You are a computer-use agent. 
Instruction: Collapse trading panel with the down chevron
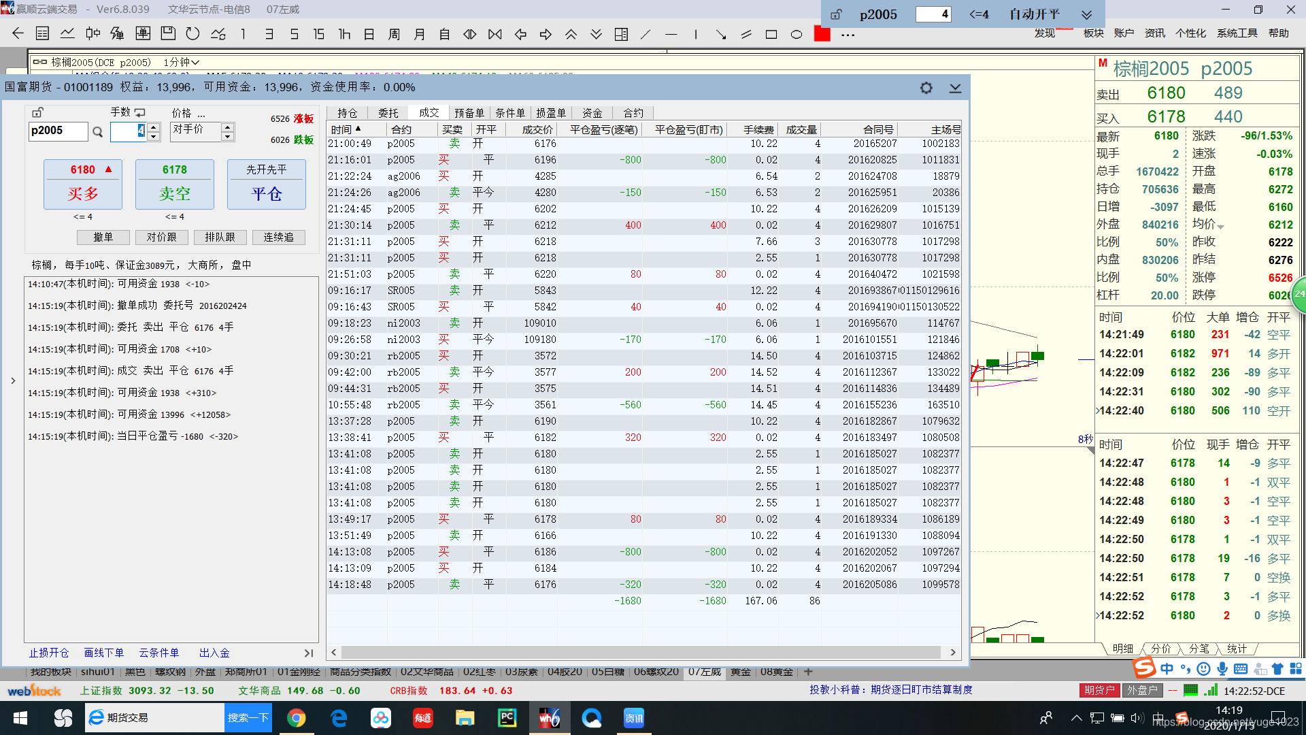point(955,88)
